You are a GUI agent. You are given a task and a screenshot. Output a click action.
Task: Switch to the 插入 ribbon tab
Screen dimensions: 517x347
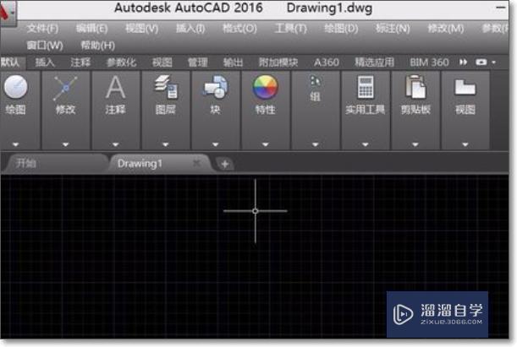click(45, 62)
